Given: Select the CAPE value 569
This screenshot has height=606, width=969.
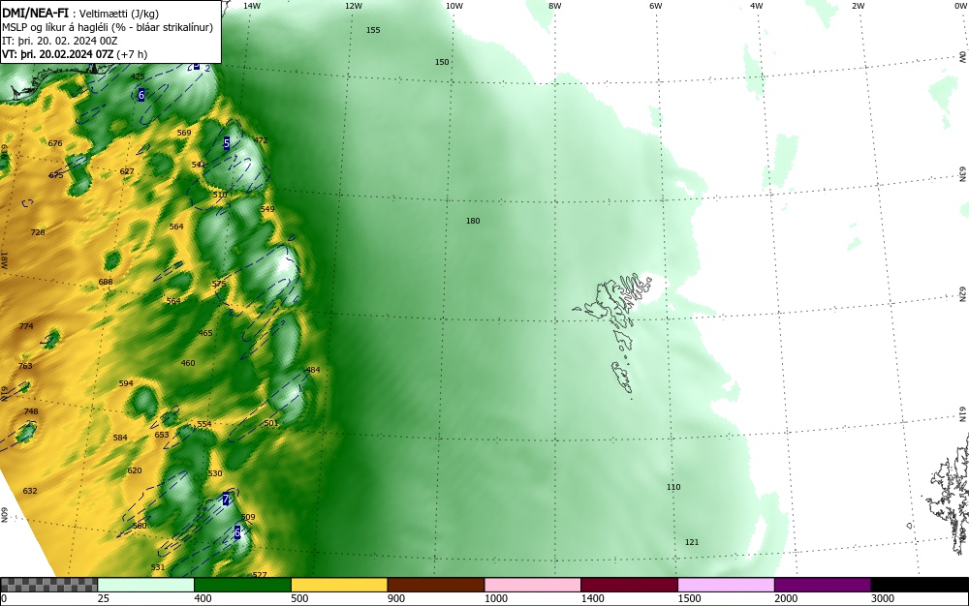Looking at the screenshot, I should pyautogui.click(x=184, y=133).
